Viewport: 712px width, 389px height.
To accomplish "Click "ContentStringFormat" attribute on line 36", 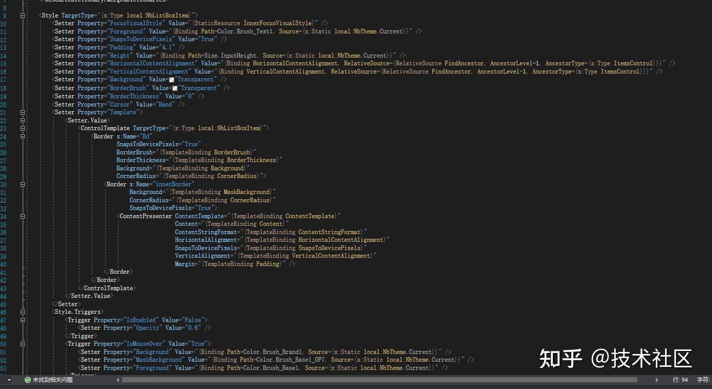I will [x=206, y=232].
